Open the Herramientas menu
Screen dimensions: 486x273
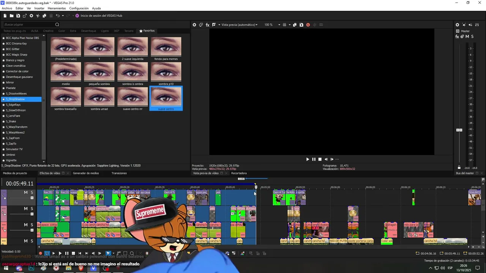point(57,8)
